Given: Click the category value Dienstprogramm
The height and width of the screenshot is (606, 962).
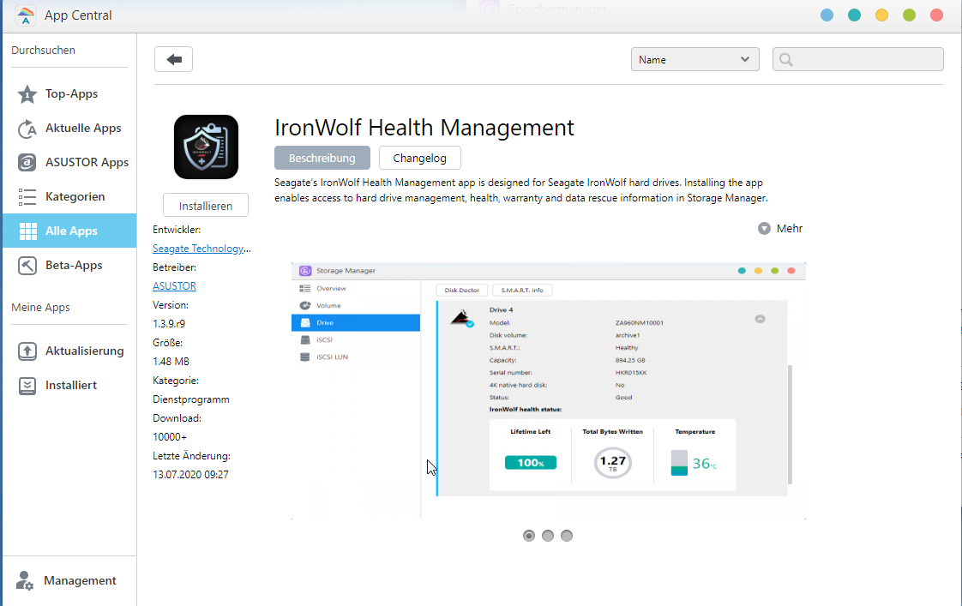Looking at the screenshot, I should click(x=191, y=399).
